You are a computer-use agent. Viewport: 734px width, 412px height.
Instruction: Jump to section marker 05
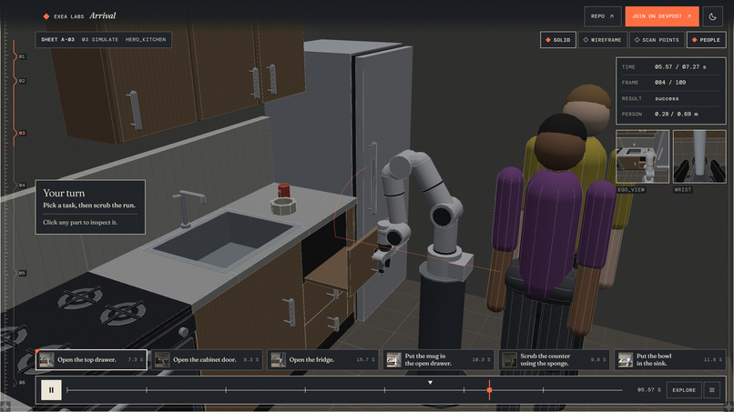pyautogui.click(x=21, y=273)
